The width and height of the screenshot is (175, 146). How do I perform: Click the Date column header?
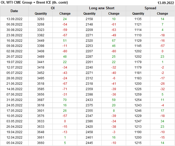click(x=14, y=11)
